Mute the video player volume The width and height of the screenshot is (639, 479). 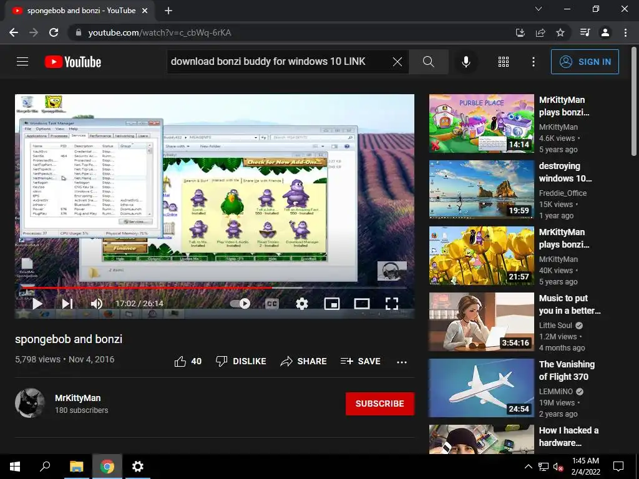click(x=97, y=304)
